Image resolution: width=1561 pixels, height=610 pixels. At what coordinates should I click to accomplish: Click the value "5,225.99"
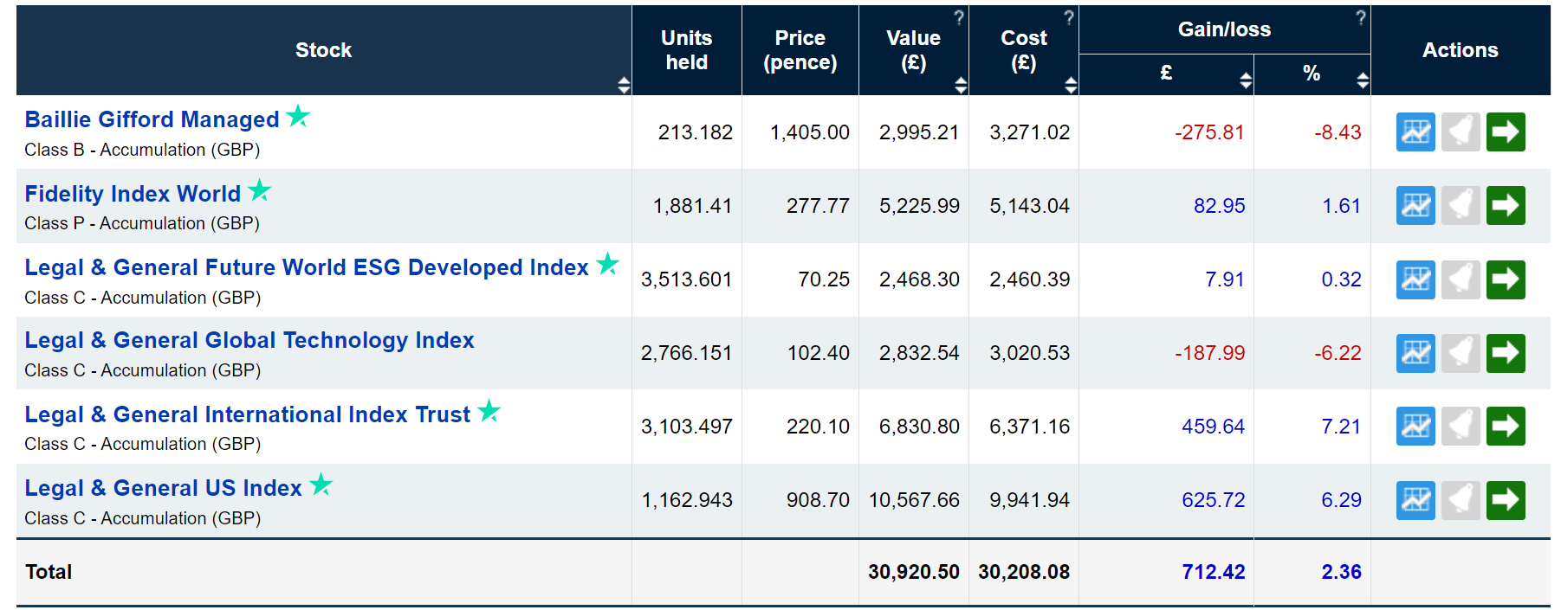pyautogui.click(x=919, y=206)
